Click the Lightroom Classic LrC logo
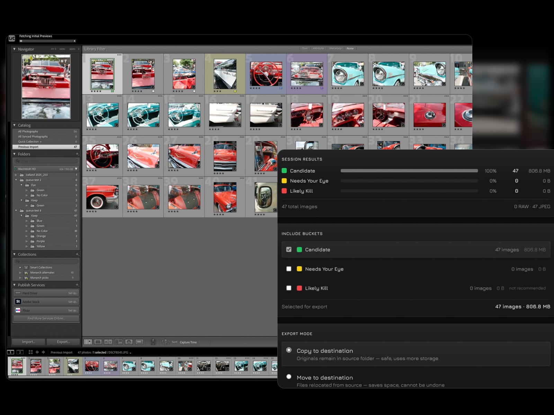This screenshot has width=554, height=415. (x=12, y=38)
